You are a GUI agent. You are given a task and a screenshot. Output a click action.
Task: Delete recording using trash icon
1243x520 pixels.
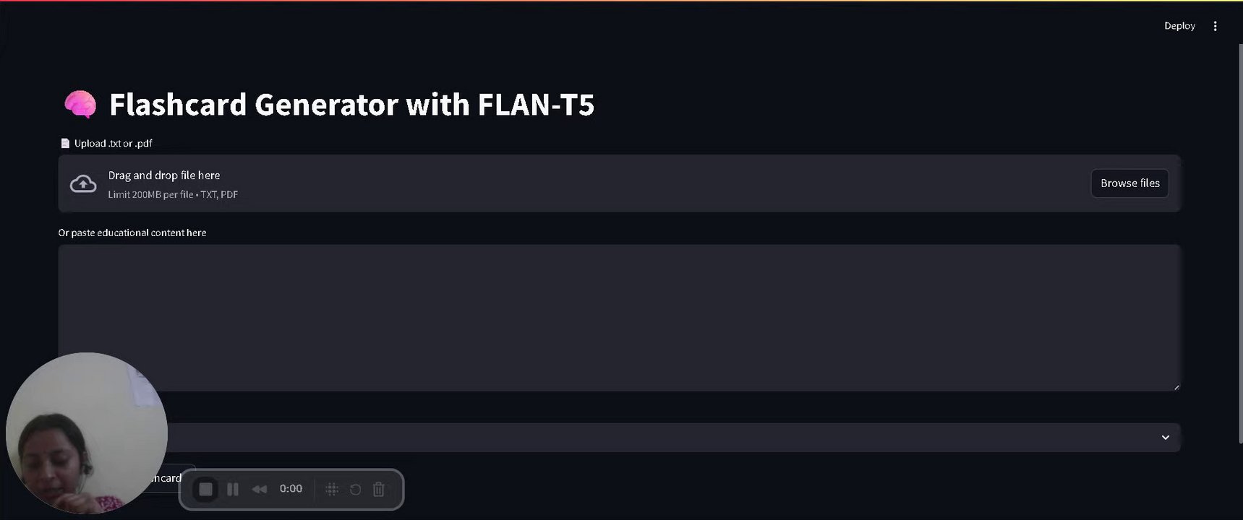coord(378,490)
